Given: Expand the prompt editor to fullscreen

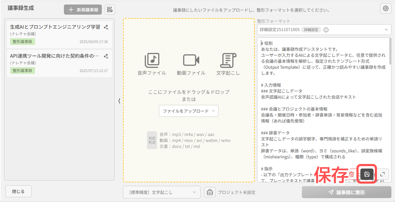Looking at the screenshot, I should (x=383, y=174).
